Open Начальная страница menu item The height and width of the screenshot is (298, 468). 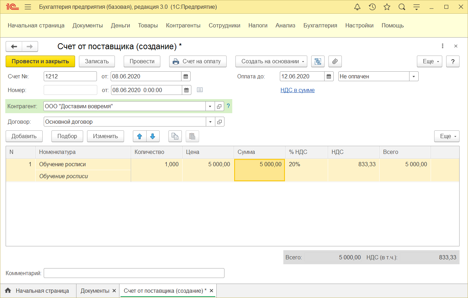click(36, 25)
